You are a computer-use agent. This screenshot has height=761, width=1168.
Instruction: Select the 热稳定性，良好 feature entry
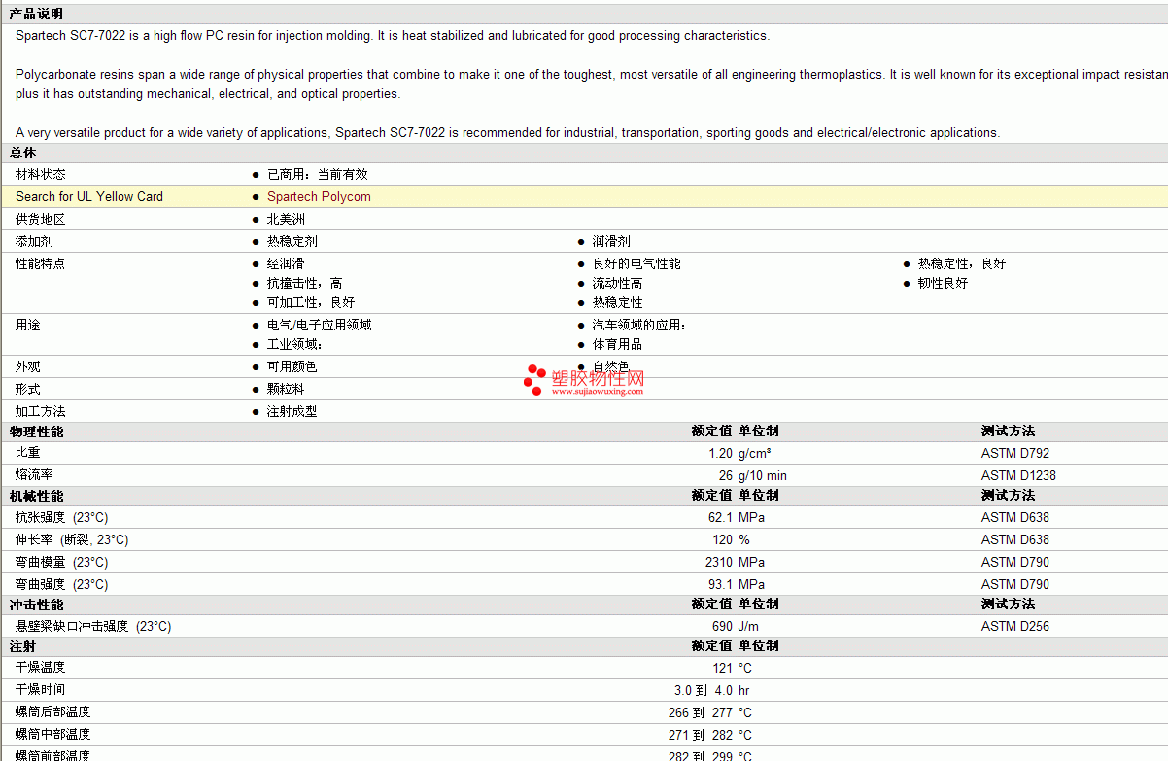(962, 263)
